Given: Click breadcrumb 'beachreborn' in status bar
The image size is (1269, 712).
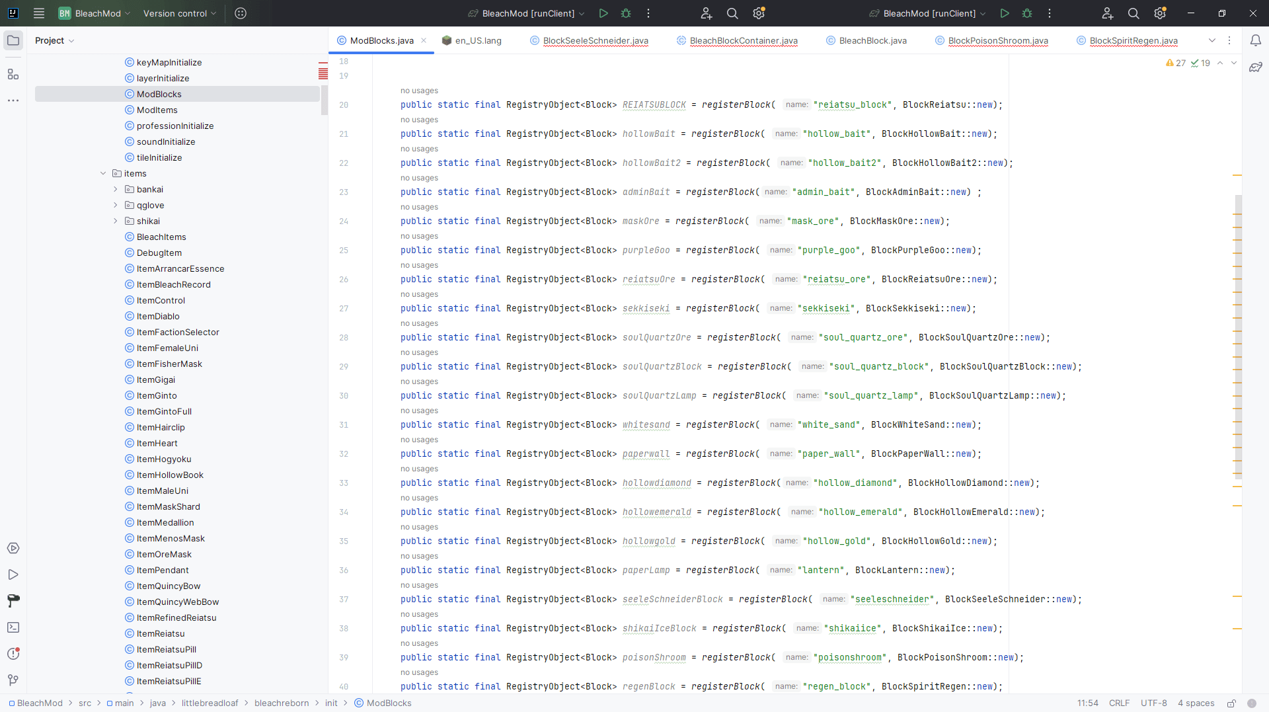Looking at the screenshot, I should 282,703.
